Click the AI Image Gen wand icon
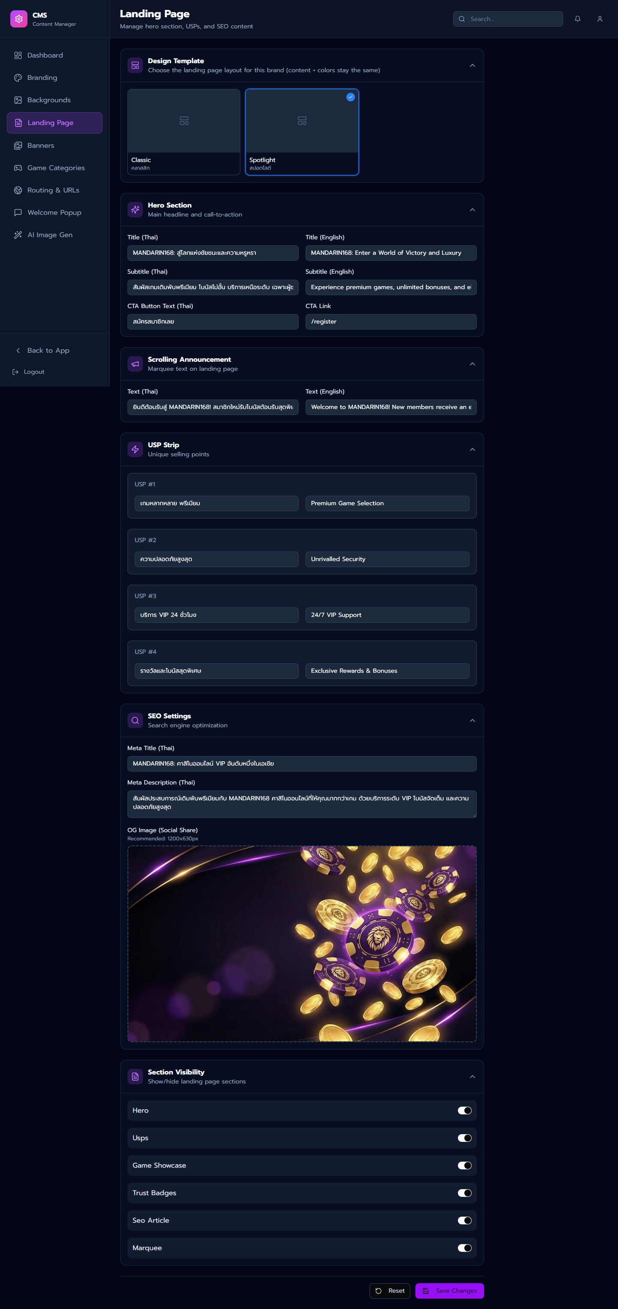 [x=18, y=235]
